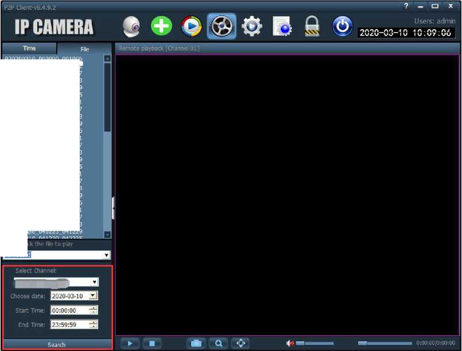
Task: Open the webcam live view icon
Action: 132,26
